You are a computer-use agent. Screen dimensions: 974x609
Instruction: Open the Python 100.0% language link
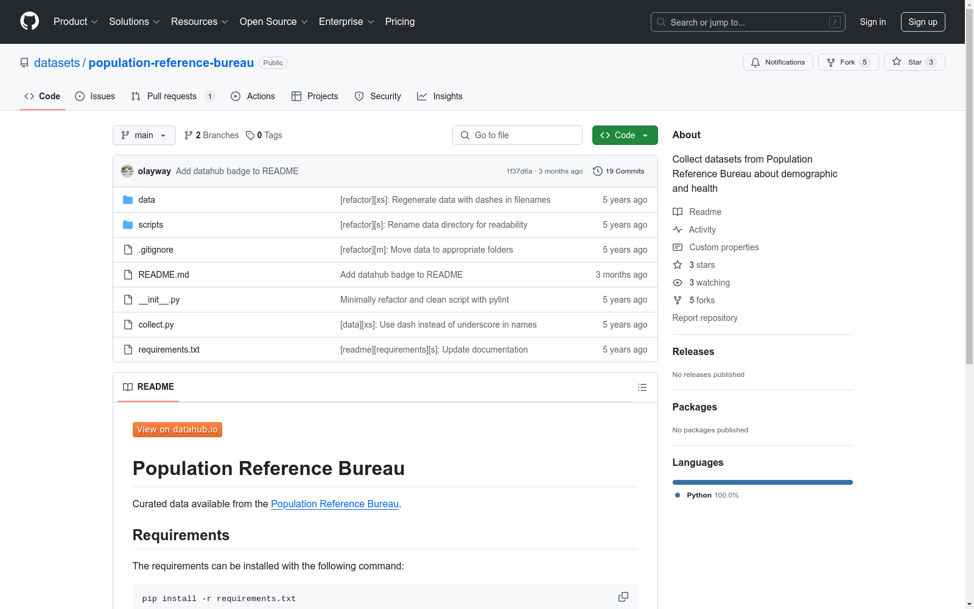pos(707,495)
